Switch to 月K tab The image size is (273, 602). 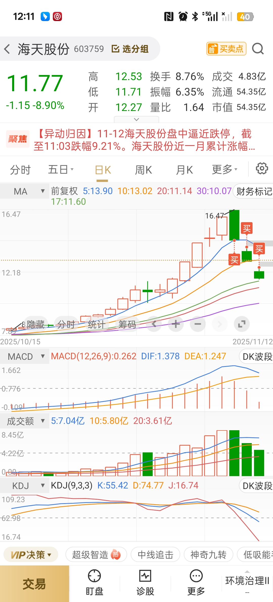pos(184,170)
